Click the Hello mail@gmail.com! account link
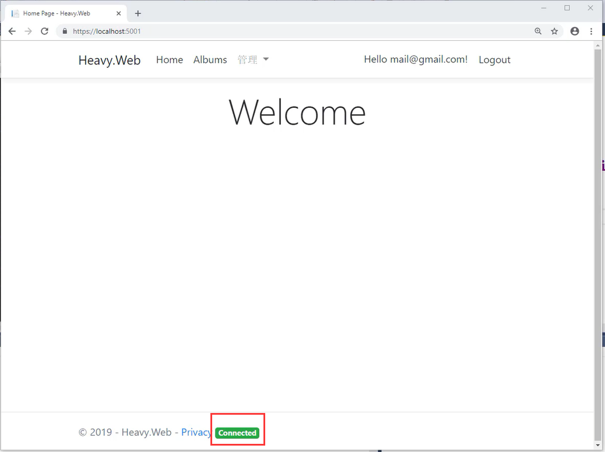Image resolution: width=605 pixels, height=452 pixels. (416, 59)
